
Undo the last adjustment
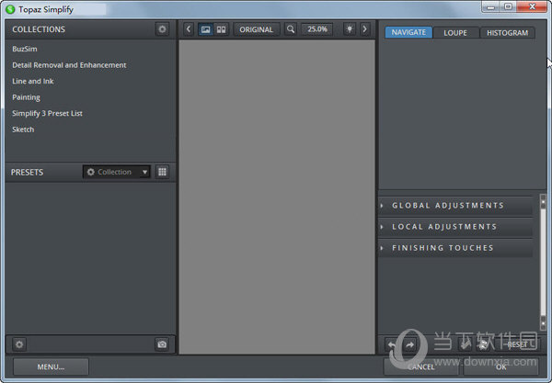(x=392, y=344)
